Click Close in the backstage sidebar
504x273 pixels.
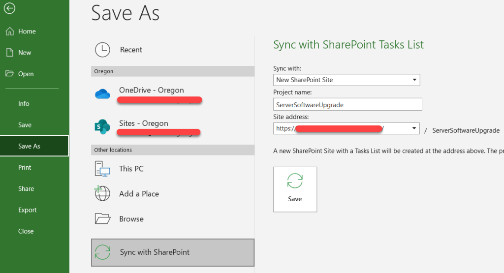pyautogui.click(x=26, y=231)
